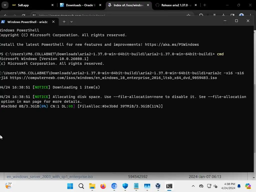Image resolution: width=256 pixels, height=192 pixels.
Task: Click the typed 'cmd' command text
Action: (x=220, y=54)
